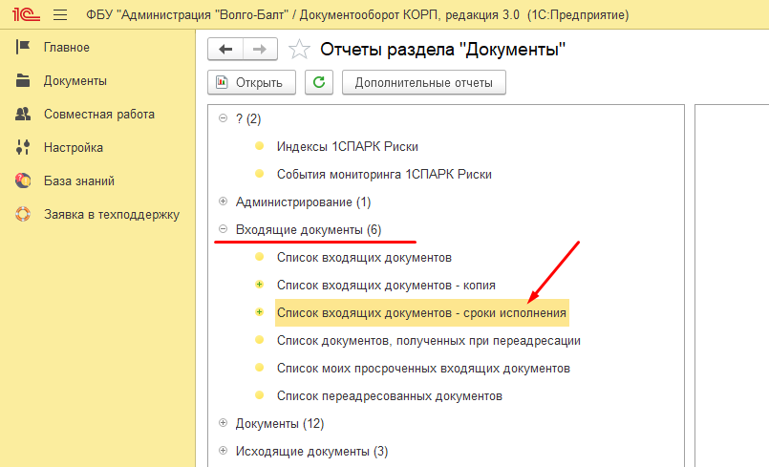The image size is (769, 467).
Task: Click the 1C logo icon
Action: click(x=23, y=15)
